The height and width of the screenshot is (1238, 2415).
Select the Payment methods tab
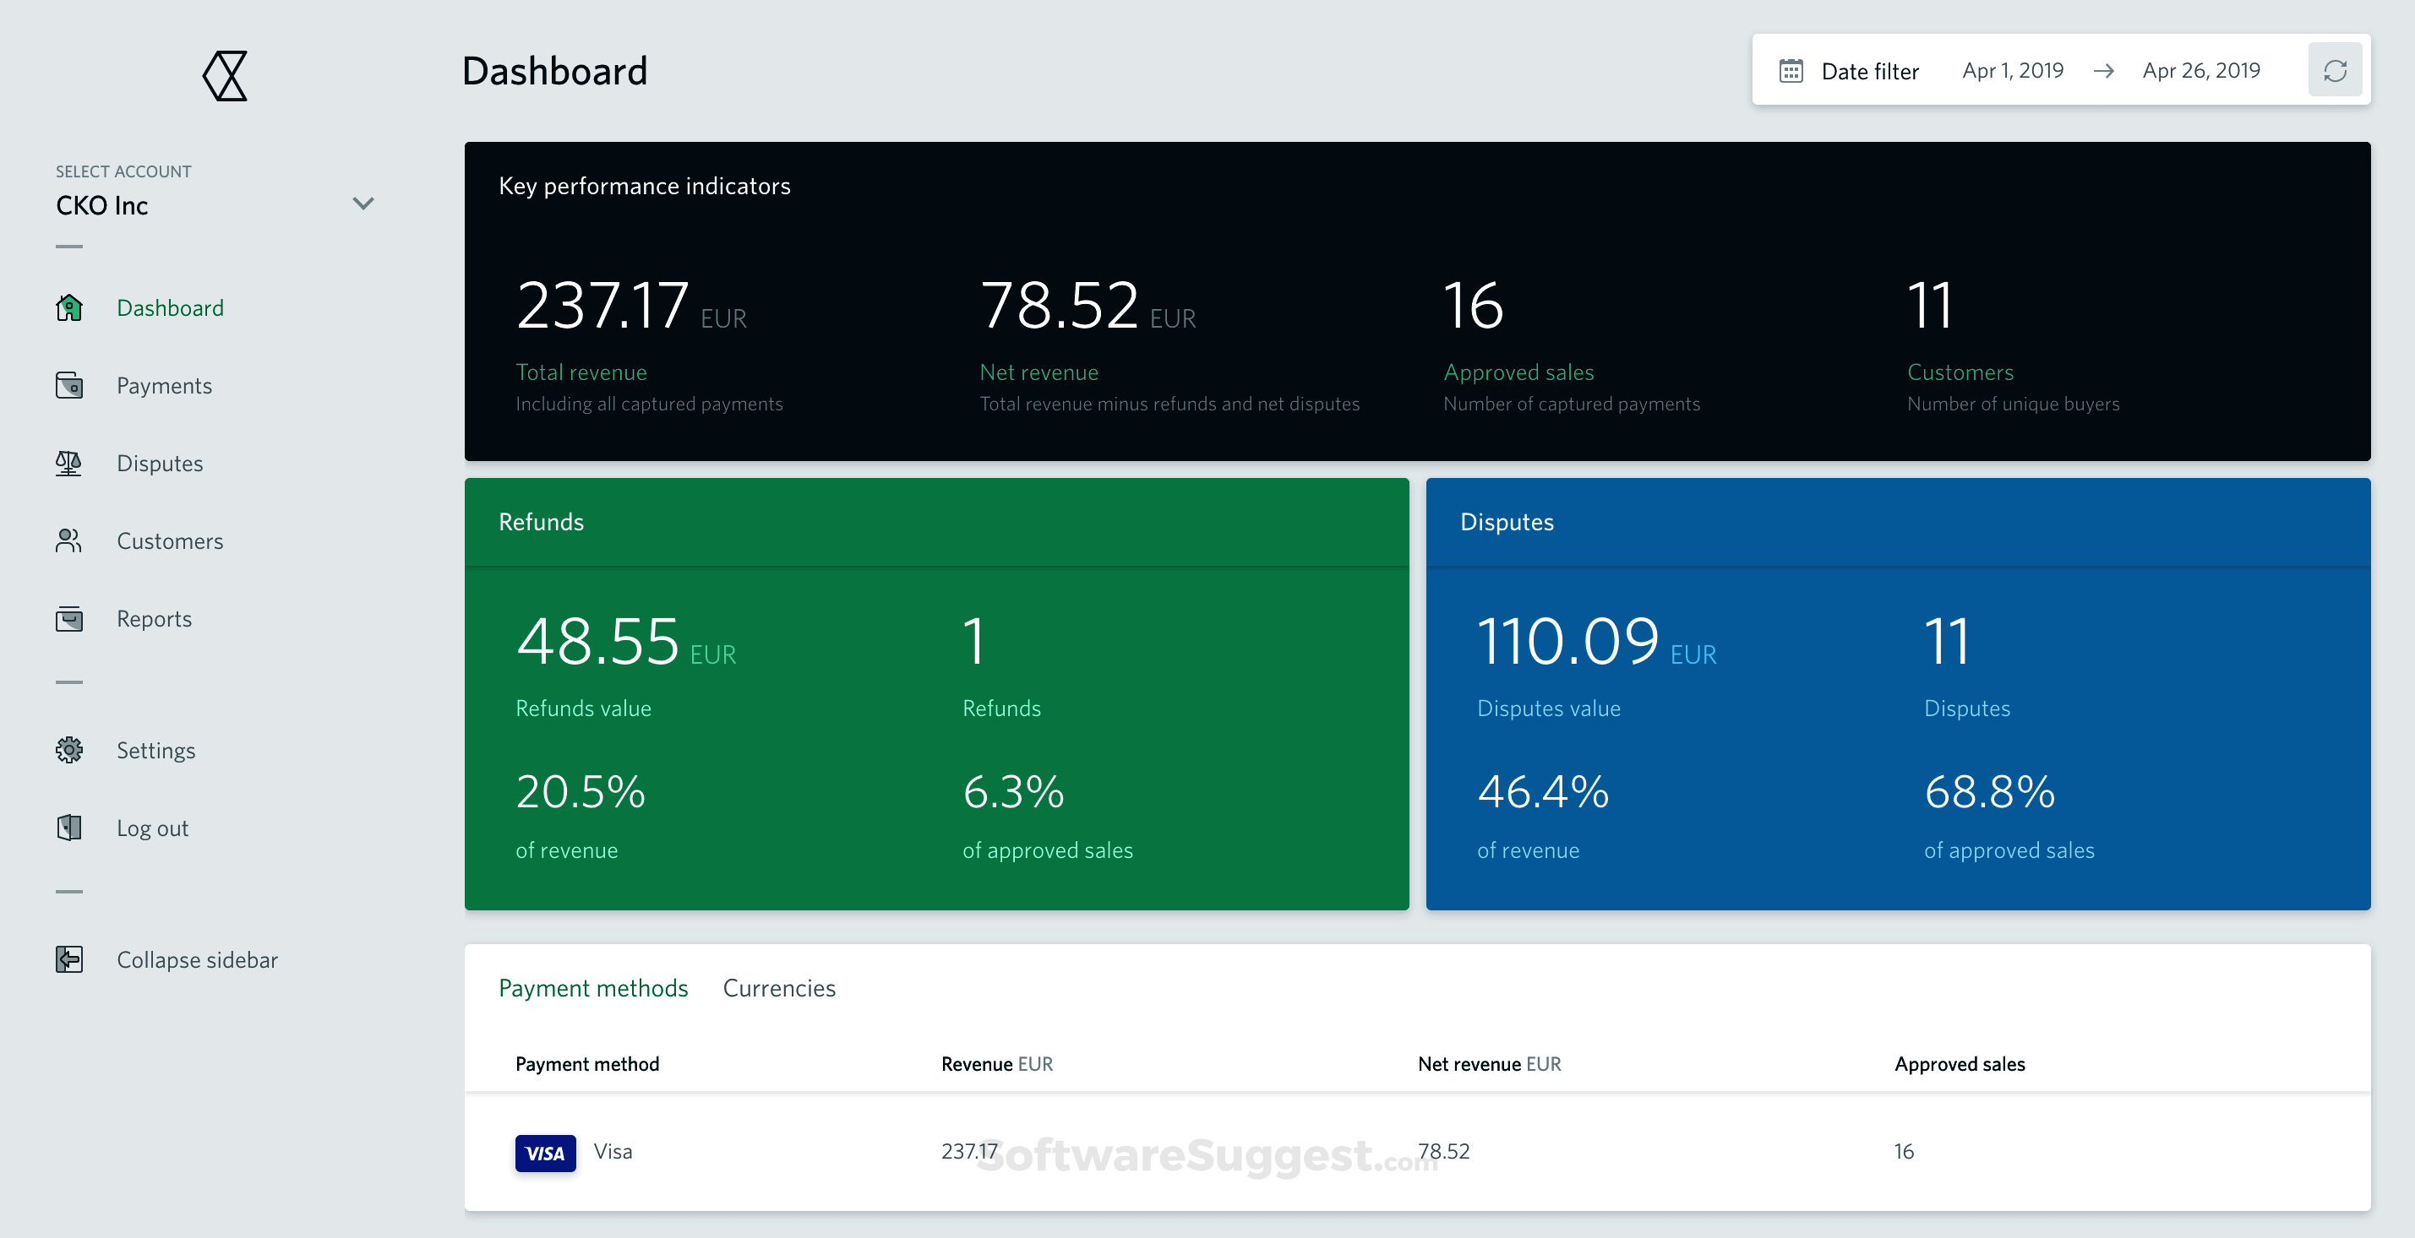(x=593, y=988)
